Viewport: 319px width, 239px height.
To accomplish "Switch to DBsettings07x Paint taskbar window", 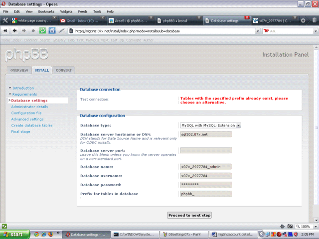I will coord(184,235).
